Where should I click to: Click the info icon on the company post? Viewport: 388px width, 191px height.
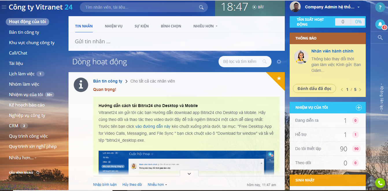click(x=81, y=85)
